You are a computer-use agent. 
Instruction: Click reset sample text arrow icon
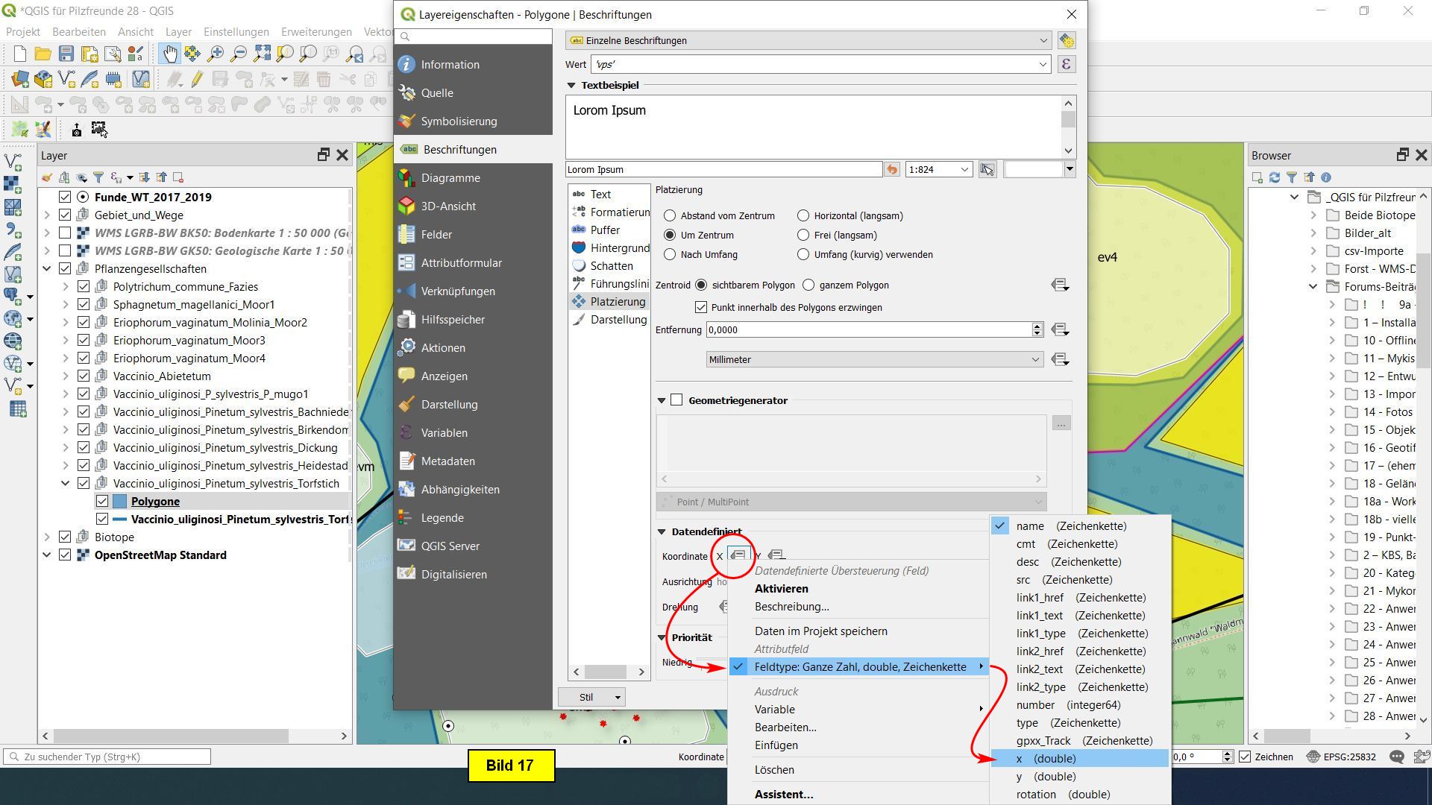[x=892, y=169]
